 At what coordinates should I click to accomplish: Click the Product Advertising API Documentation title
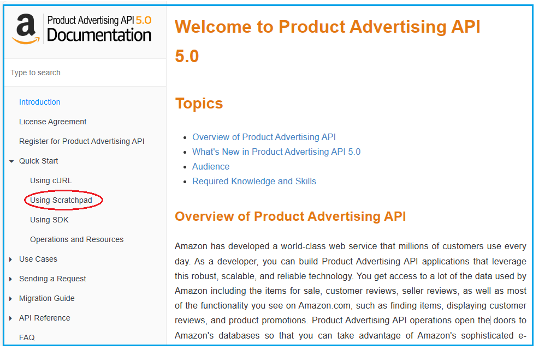point(99,29)
